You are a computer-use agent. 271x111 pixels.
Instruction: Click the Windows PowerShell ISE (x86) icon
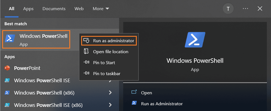point(7,105)
